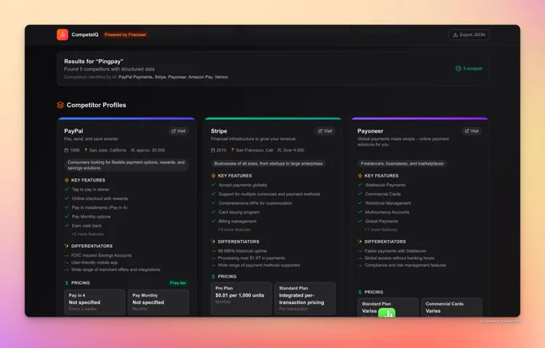Click Faster payments with Stablecoin text

point(396,251)
